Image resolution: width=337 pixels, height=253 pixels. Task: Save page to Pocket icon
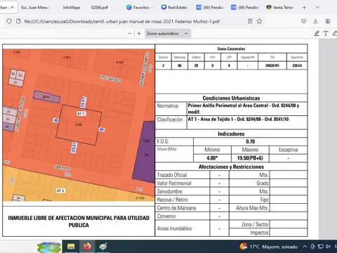click(x=304, y=21)
